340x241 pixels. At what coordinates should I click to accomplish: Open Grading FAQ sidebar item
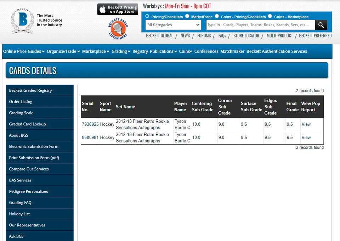click(x=40, y=203)
